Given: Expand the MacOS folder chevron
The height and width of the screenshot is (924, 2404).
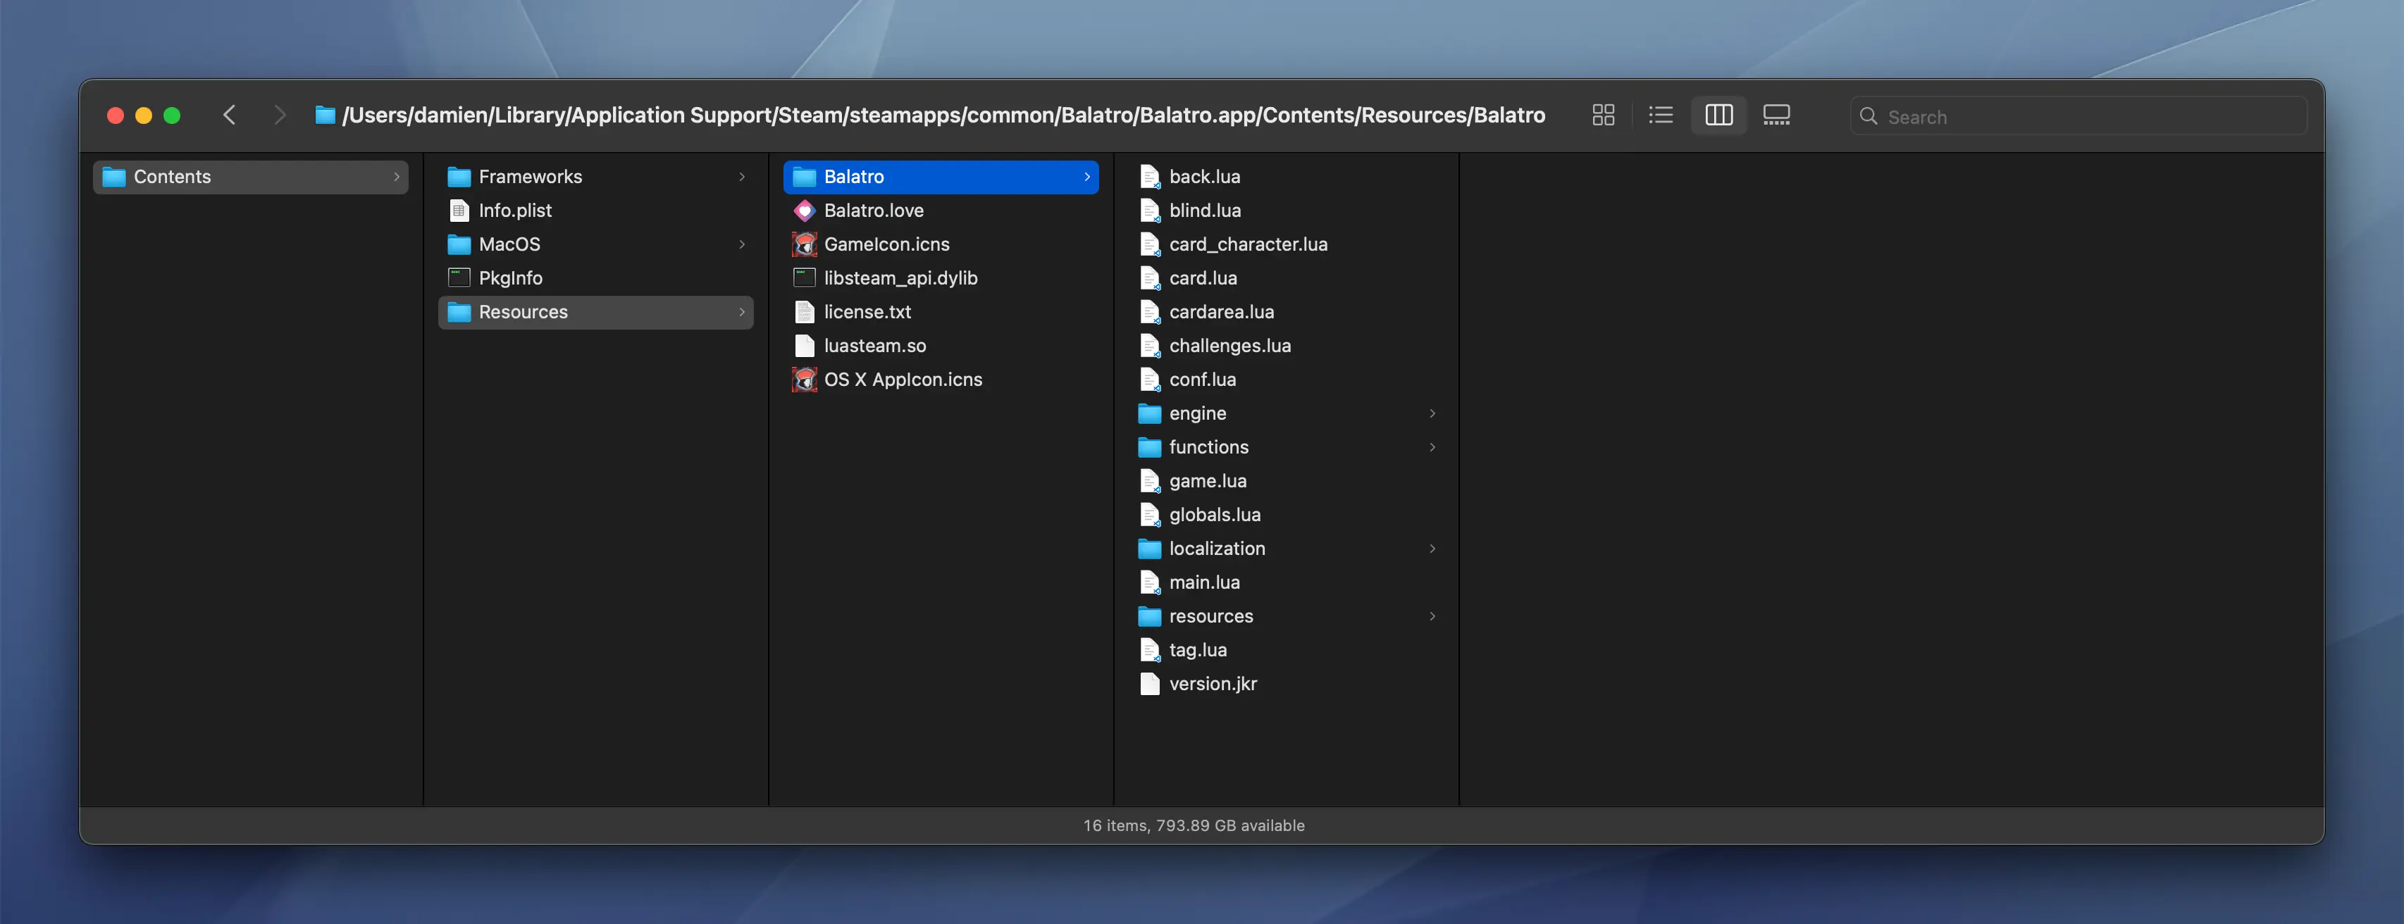Looking at the screenshot, I should tap(742, 244).
